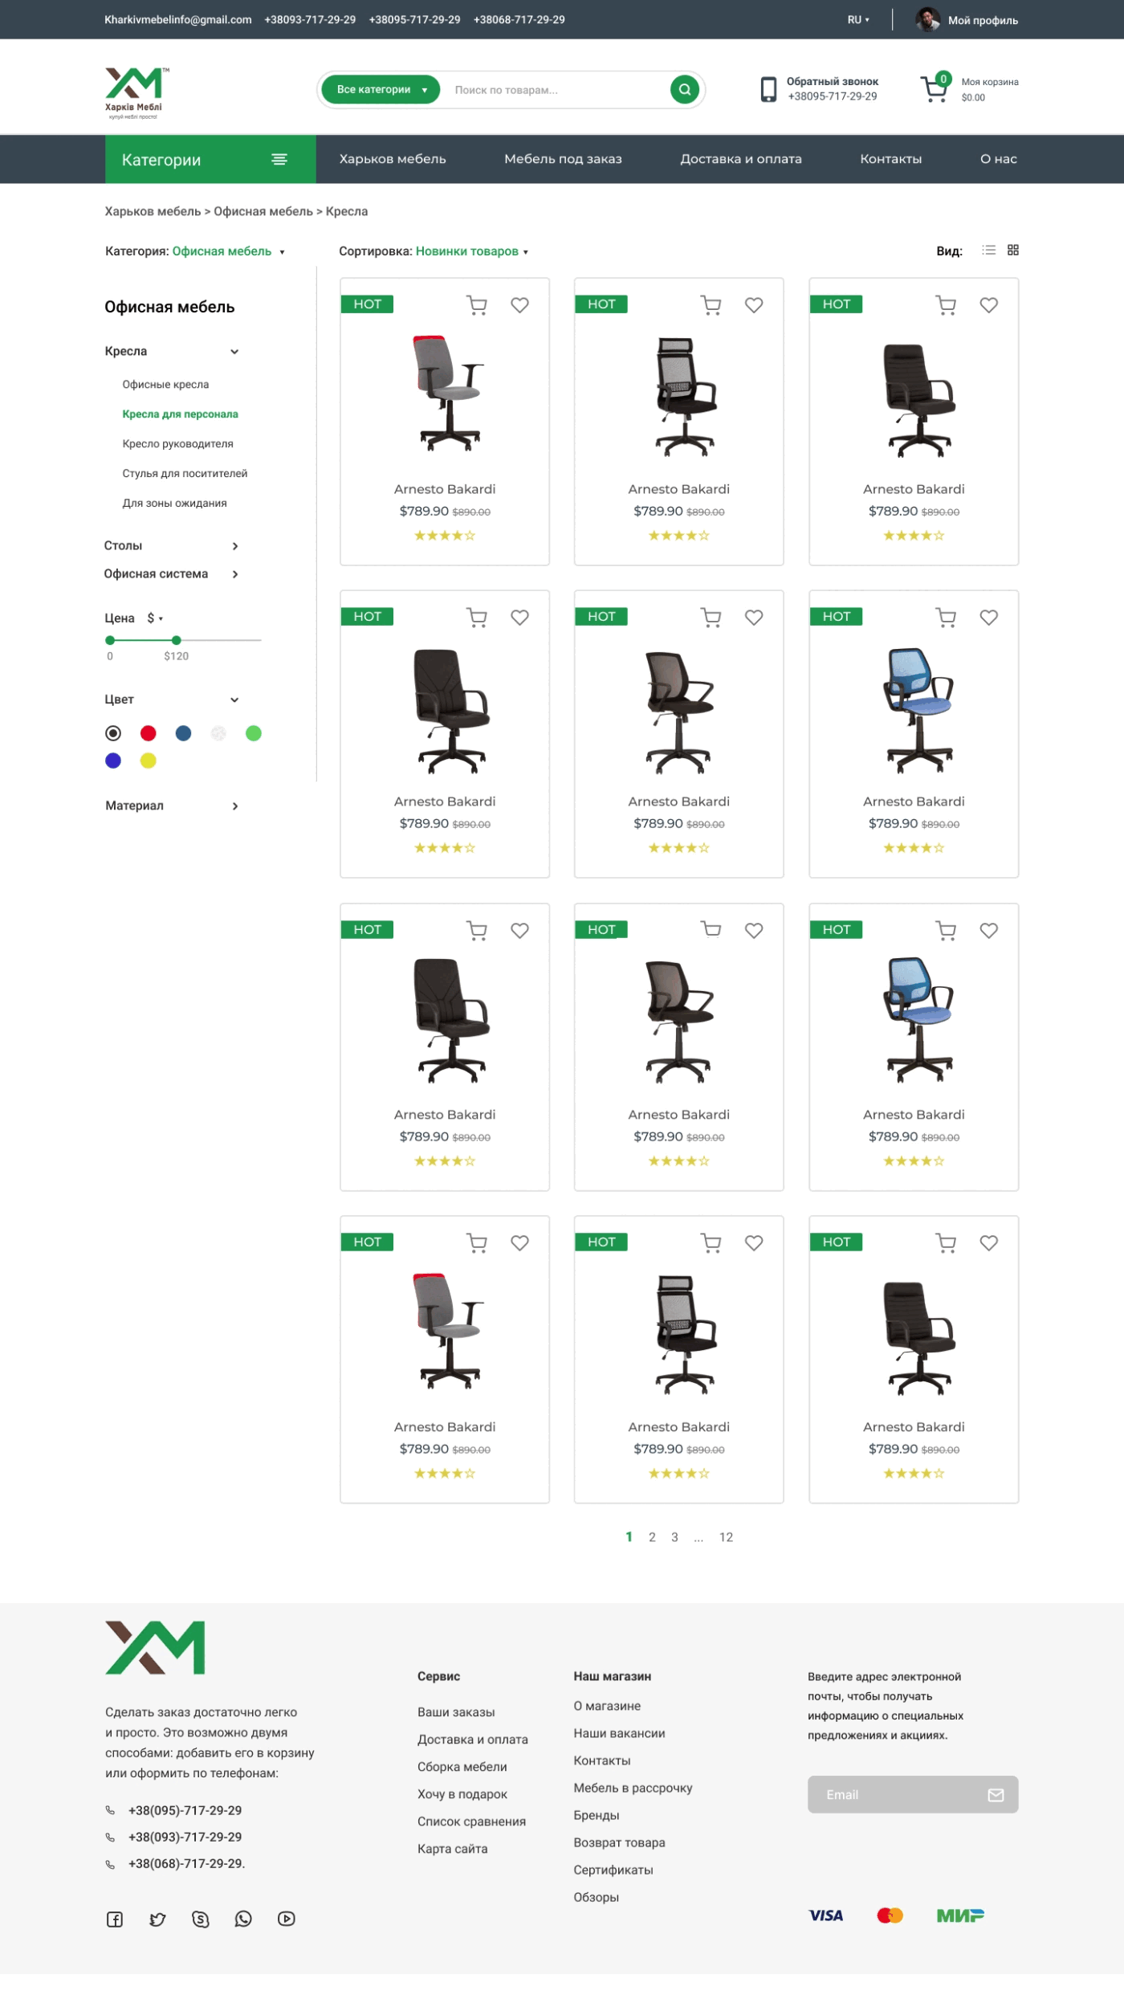This screenshot has width=1124, height=2003.
Task: Choose the red color swatch
Action: click(149, 733)
